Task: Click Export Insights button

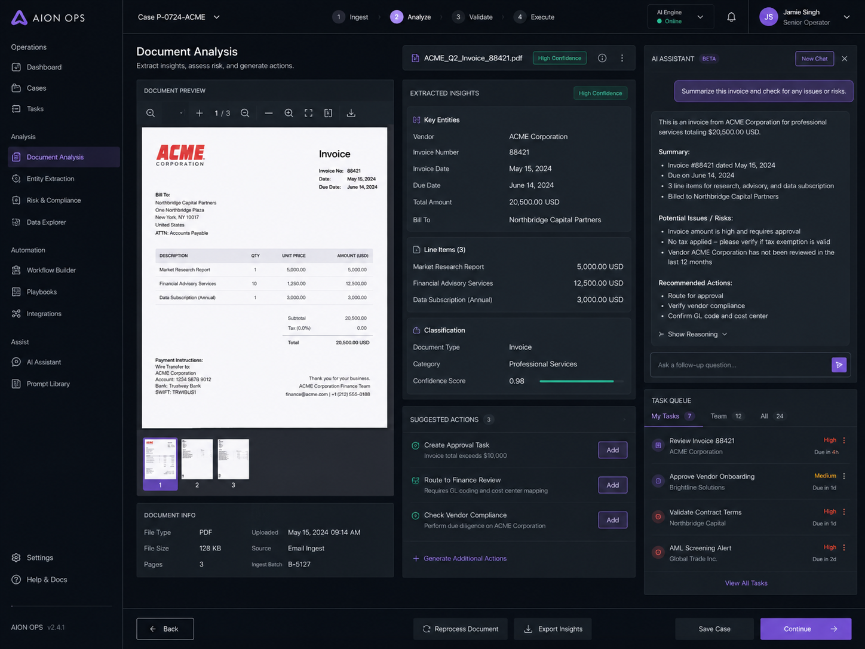Action: pos(553,629)
